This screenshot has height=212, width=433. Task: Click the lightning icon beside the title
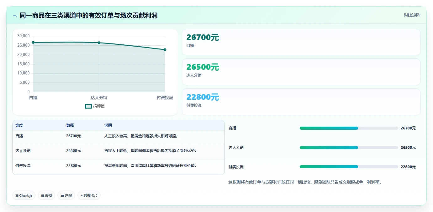15,16
